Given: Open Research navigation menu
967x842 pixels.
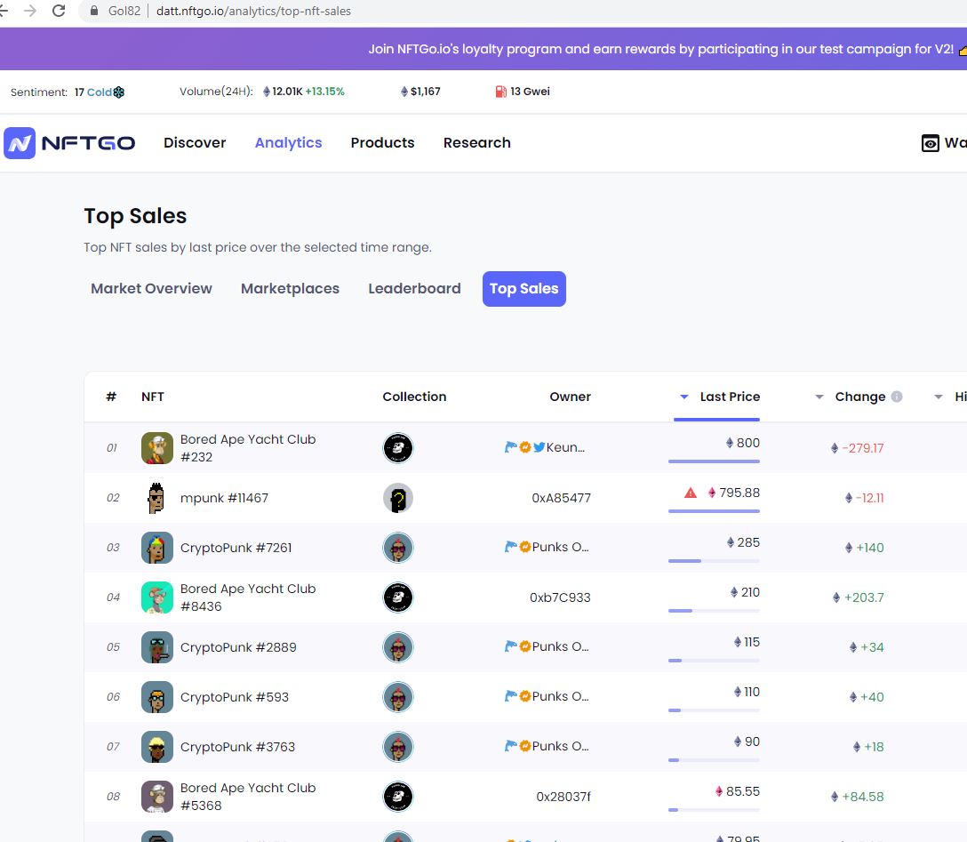Looking at the screenshot, I should [476, 143].
